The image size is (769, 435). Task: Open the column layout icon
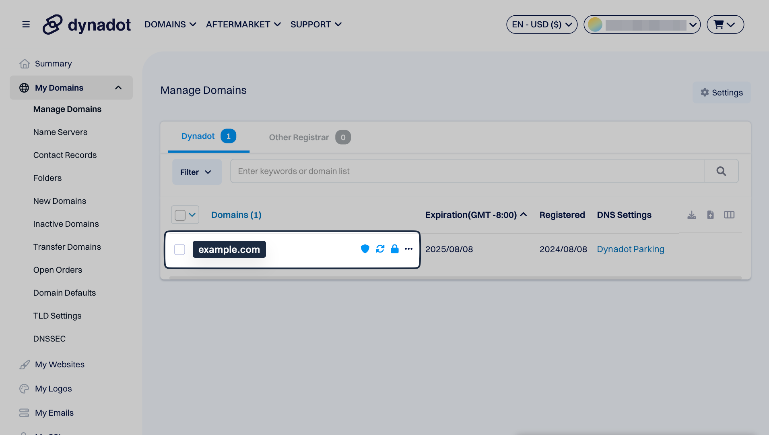coord(729,215)
